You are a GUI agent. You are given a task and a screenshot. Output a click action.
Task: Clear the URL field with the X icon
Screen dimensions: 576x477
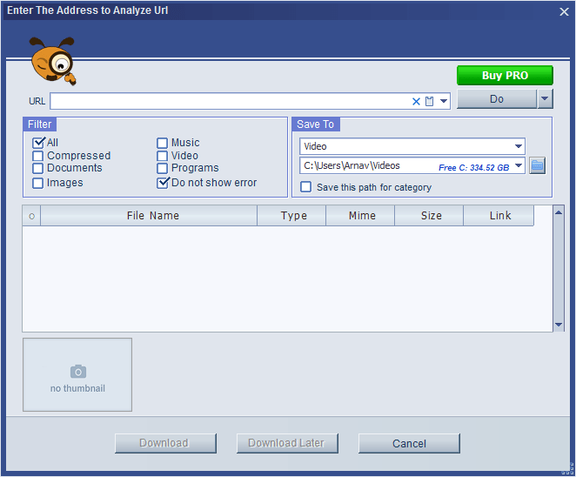coord(416,102)
